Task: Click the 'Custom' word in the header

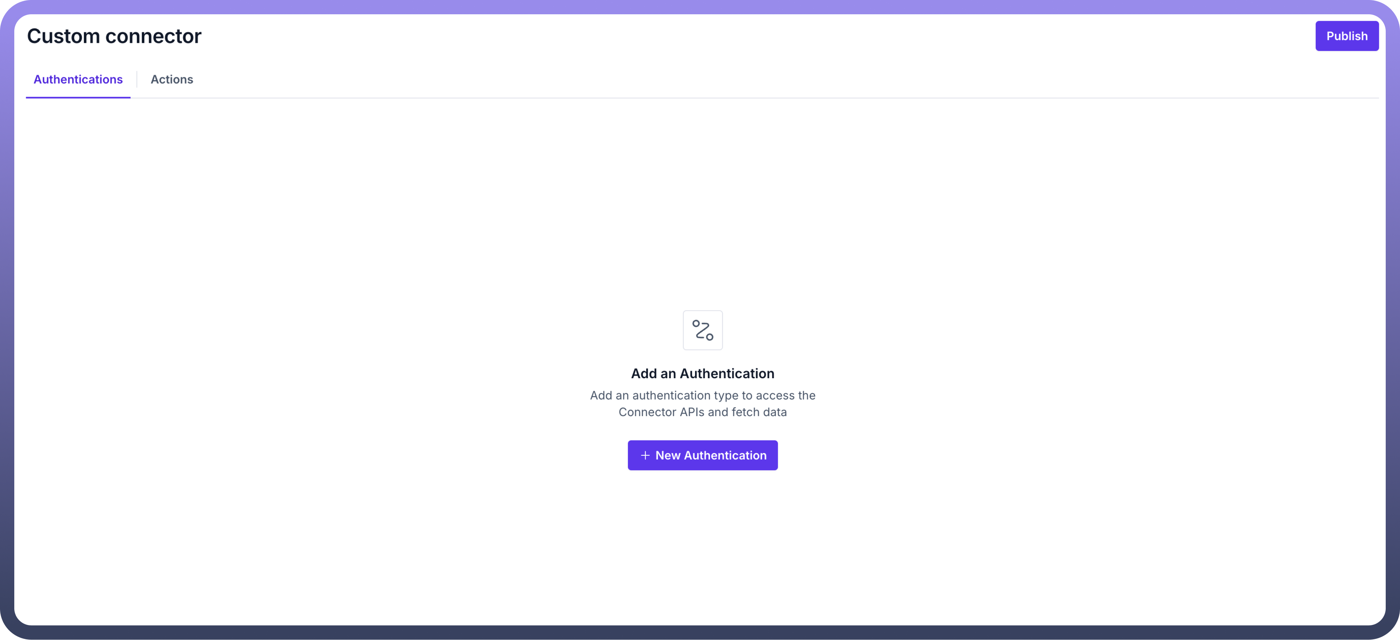Action: [64, 36]
